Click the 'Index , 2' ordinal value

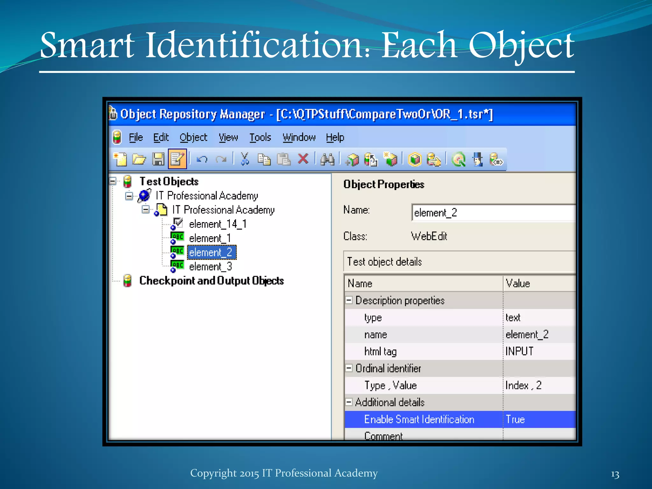[523, 385]
